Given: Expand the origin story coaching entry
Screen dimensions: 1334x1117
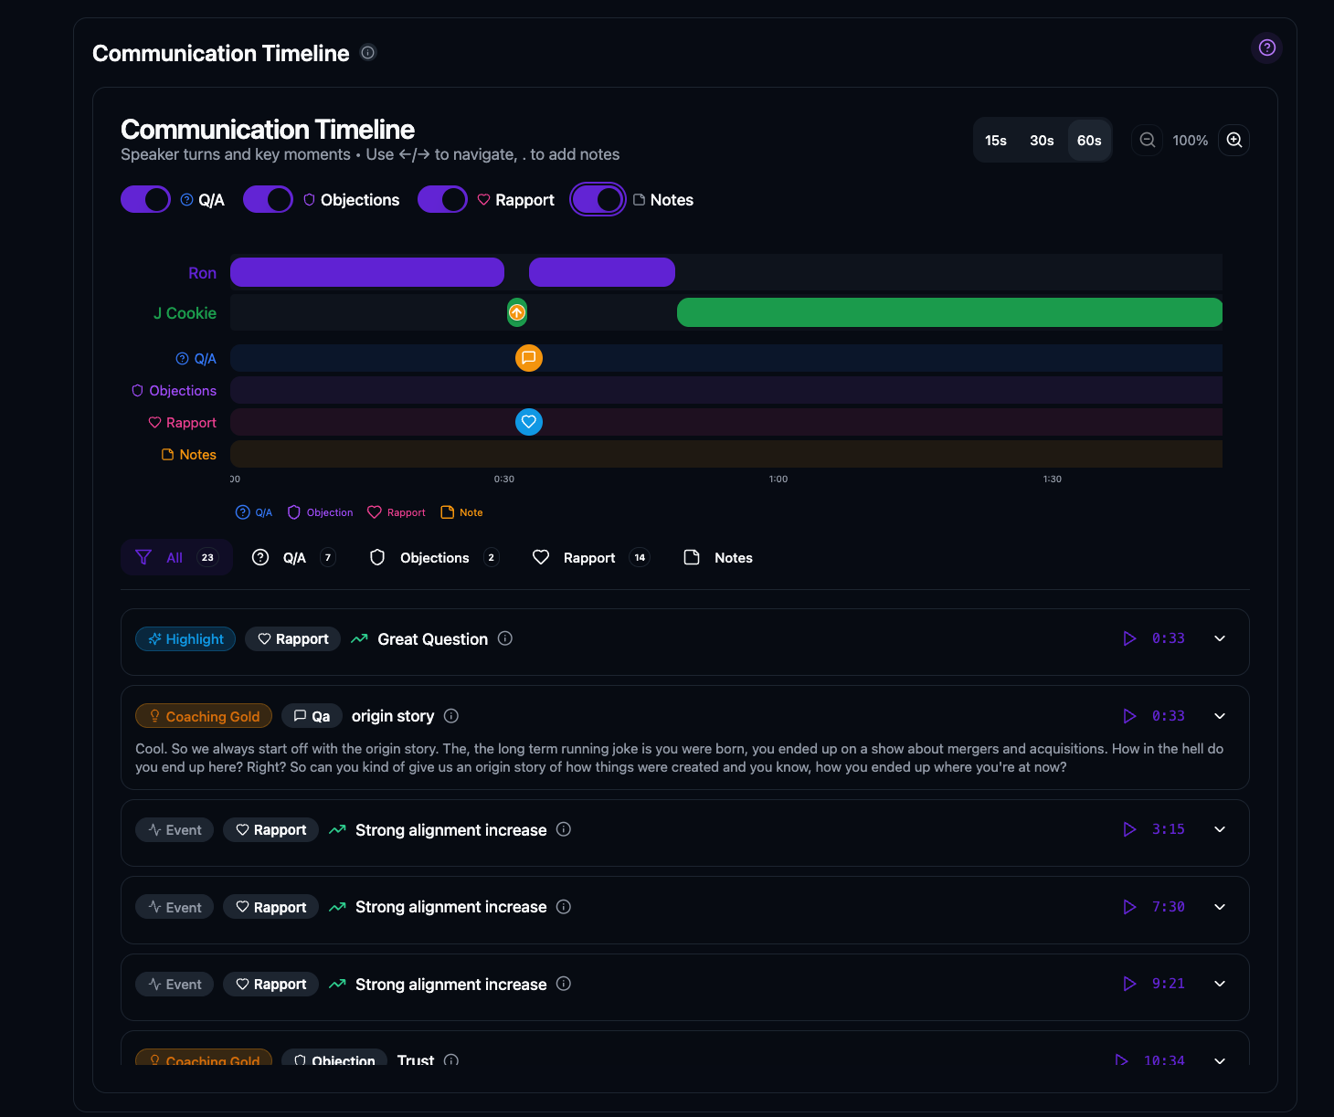Looking at the screenshot, I should click(1220, 716).
